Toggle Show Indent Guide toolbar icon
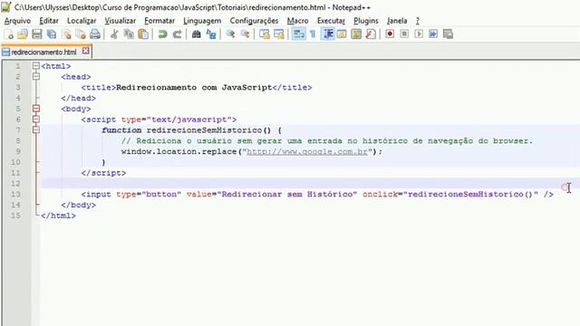Screen dimensions: 580x326 click(327, 34)
